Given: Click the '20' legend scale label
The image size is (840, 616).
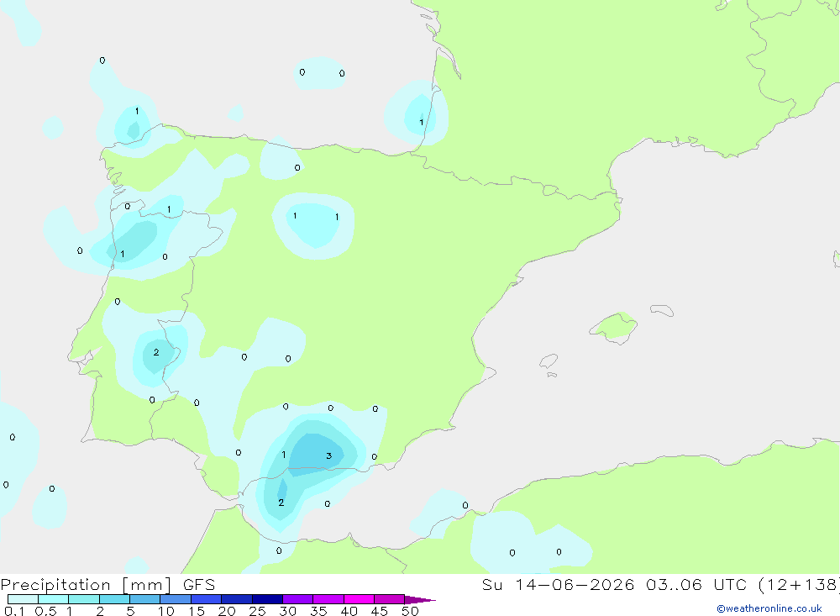Looking at the screenshot, I should pos(227,611).
